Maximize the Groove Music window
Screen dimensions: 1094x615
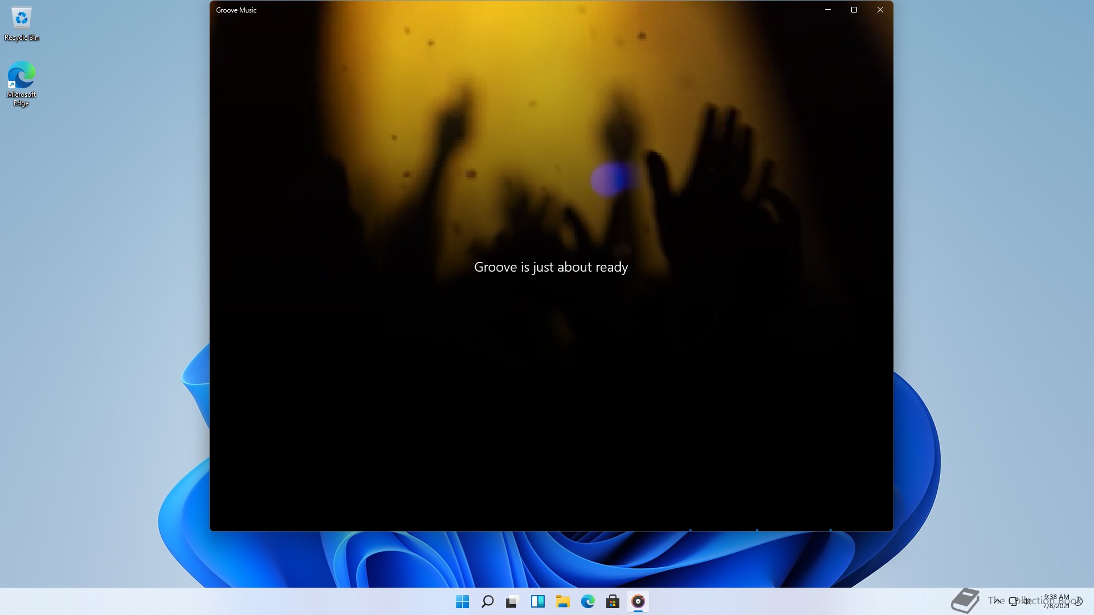coord(854,10)
